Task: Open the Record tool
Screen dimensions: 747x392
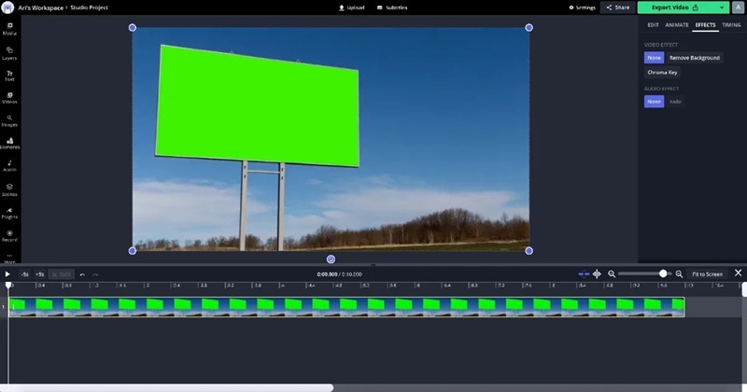Action: (x=9, y=236)
